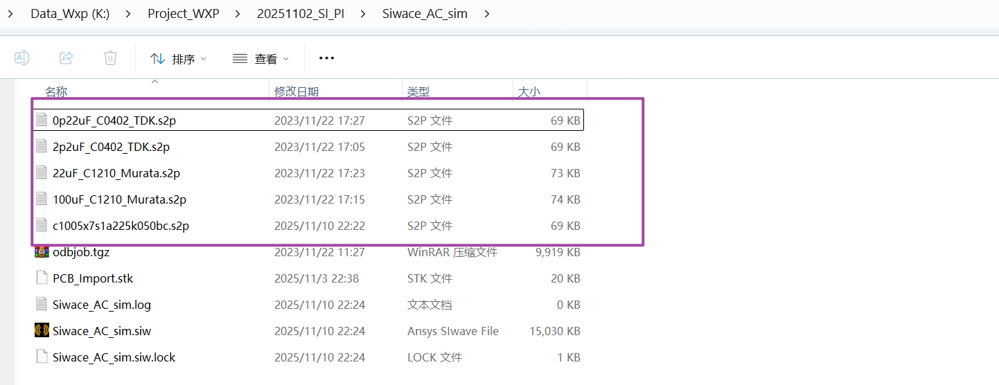Click STK 文件 type cell
Viewport: 999px width, 385px height.
[430, 278]
